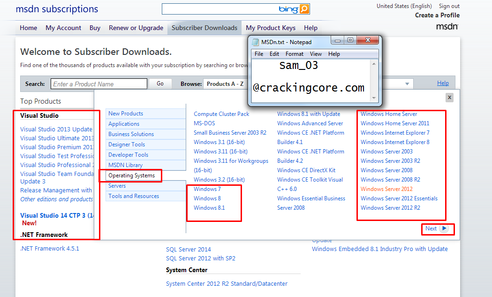Click the product name search field
This screenshot has height=297, width=492.
(99, 84)
